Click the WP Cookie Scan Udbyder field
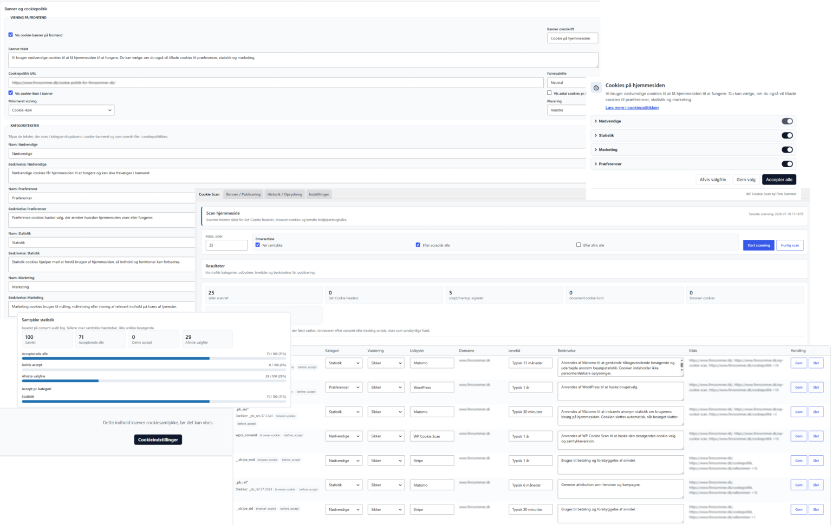The image size is (832, 525). 432,436
